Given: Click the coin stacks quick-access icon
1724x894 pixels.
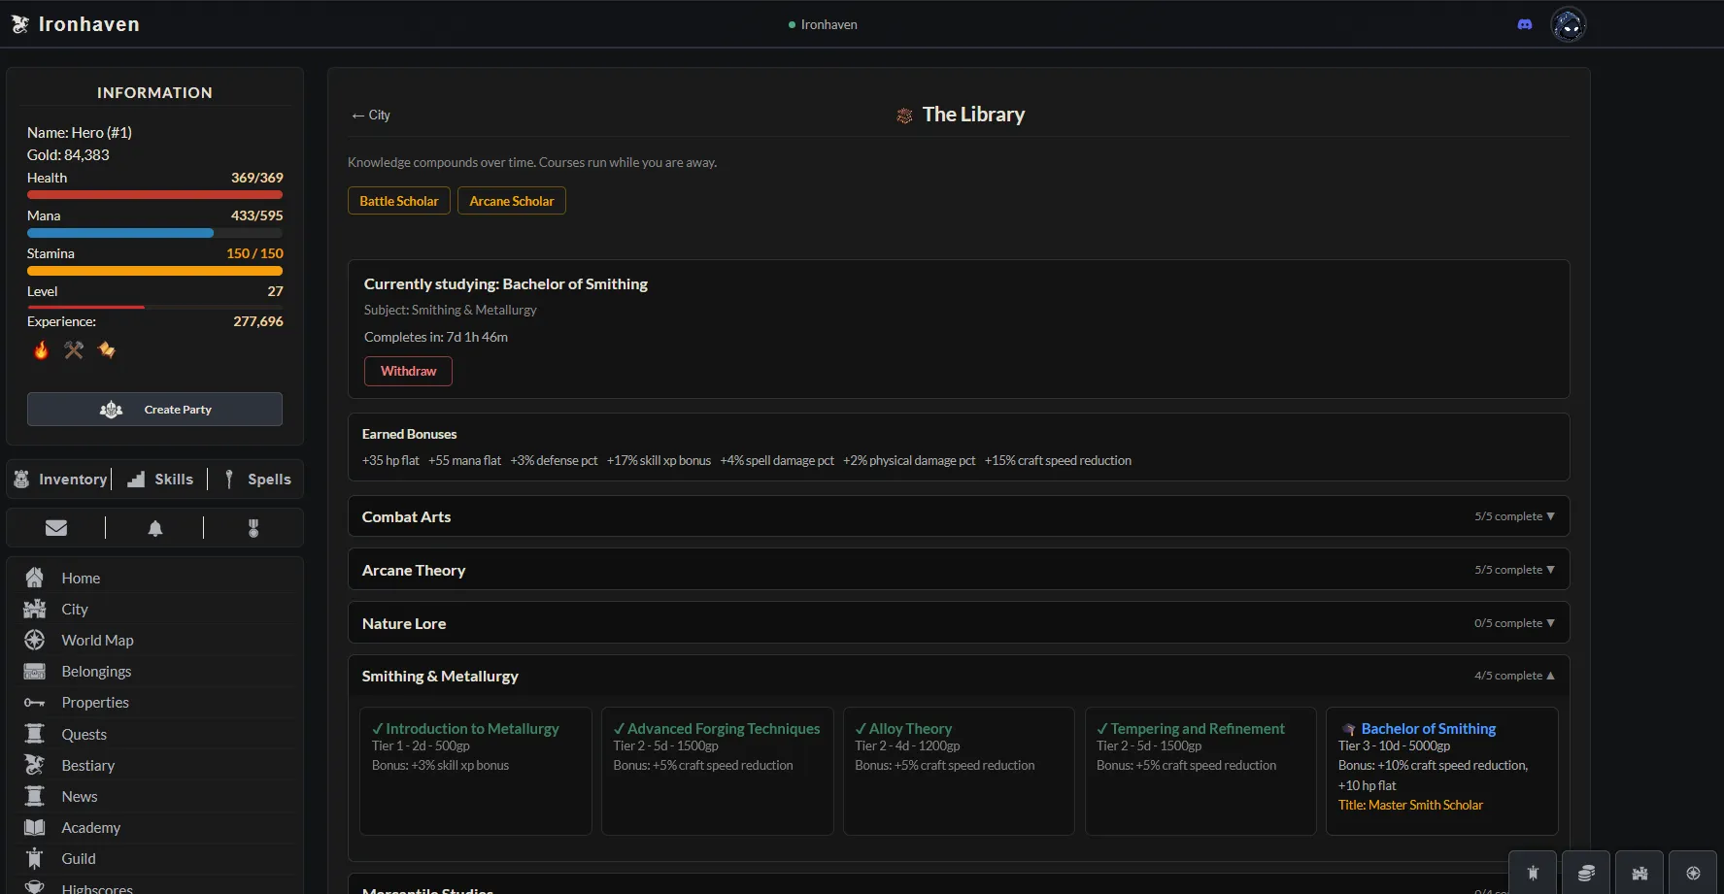Looking at the screenshot, I should tap(1586, 873).
